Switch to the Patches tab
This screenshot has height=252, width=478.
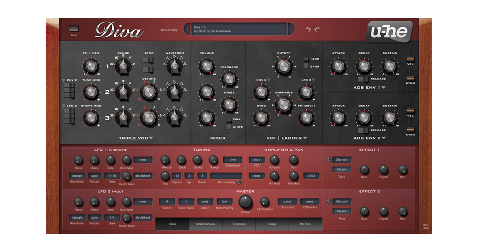click(x=305, y=224)
